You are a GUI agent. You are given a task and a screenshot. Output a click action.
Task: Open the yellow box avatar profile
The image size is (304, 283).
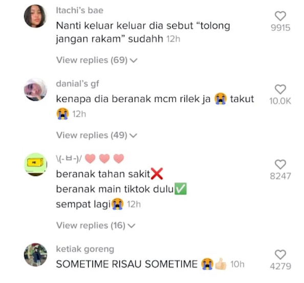click(x=35, y=165)
